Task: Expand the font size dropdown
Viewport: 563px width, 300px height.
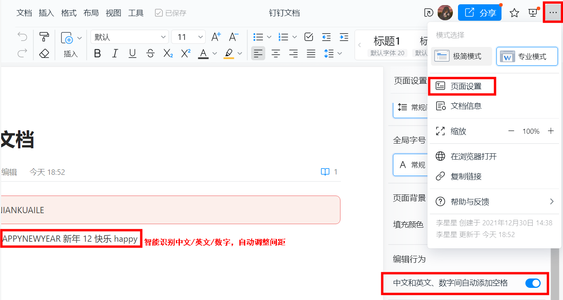Action: click(188, 36)
